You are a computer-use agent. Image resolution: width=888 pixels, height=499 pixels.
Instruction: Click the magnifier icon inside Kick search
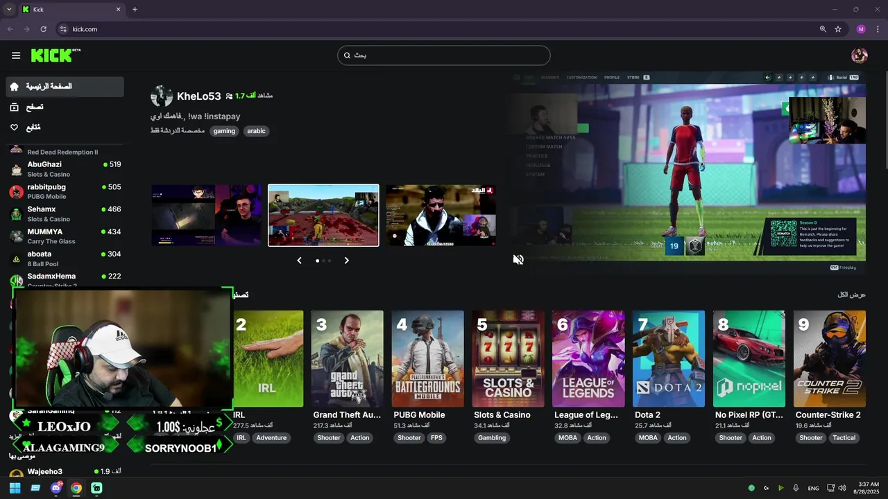pos(348,55)
